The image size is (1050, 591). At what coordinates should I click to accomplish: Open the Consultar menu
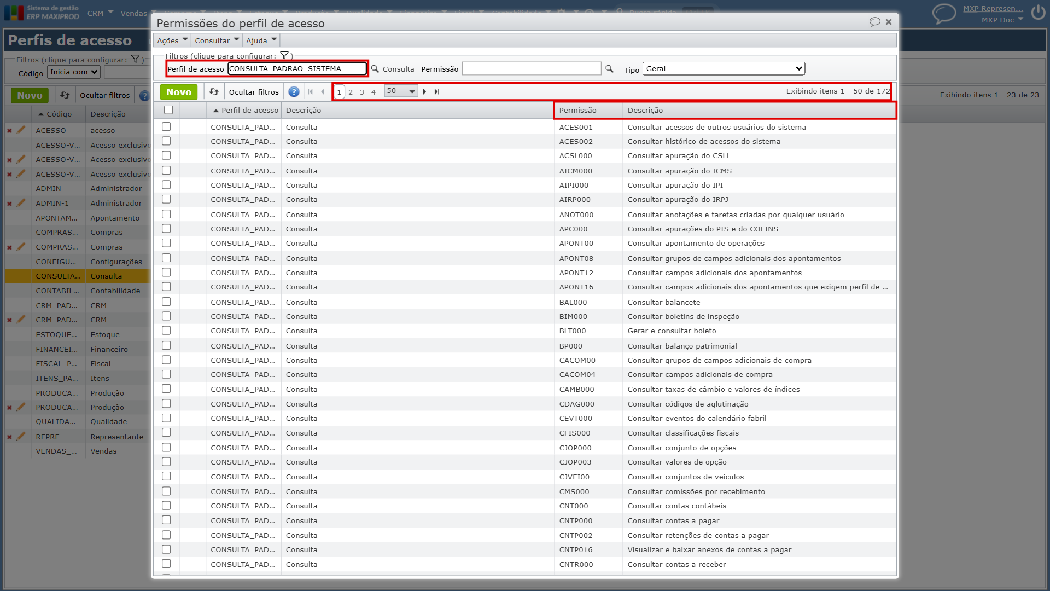click(x=217, y=40)
